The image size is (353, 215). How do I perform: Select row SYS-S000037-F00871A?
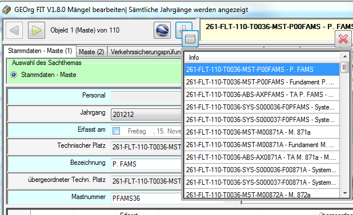[x=262, y=182]
